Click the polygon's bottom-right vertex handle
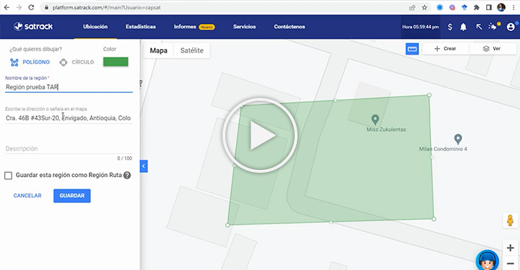520x270 pixels. (x=434, y=219)
